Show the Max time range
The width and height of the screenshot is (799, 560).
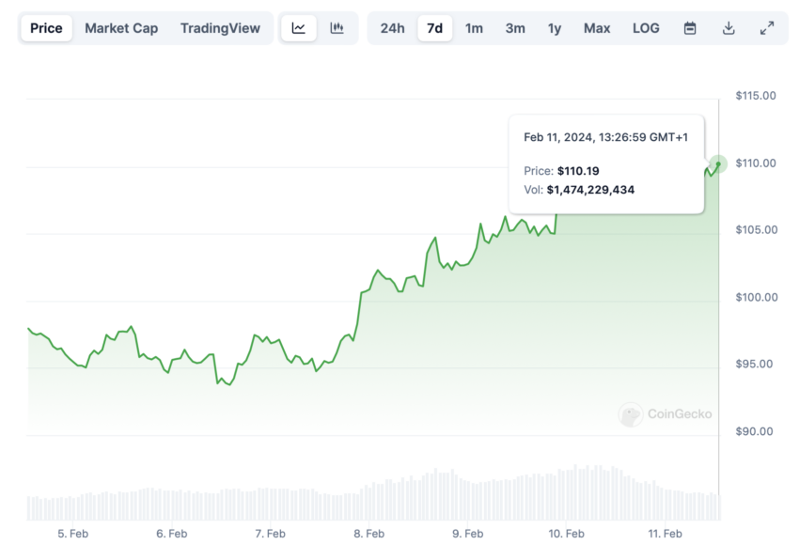pyautogui.click(x=597, y=28)
